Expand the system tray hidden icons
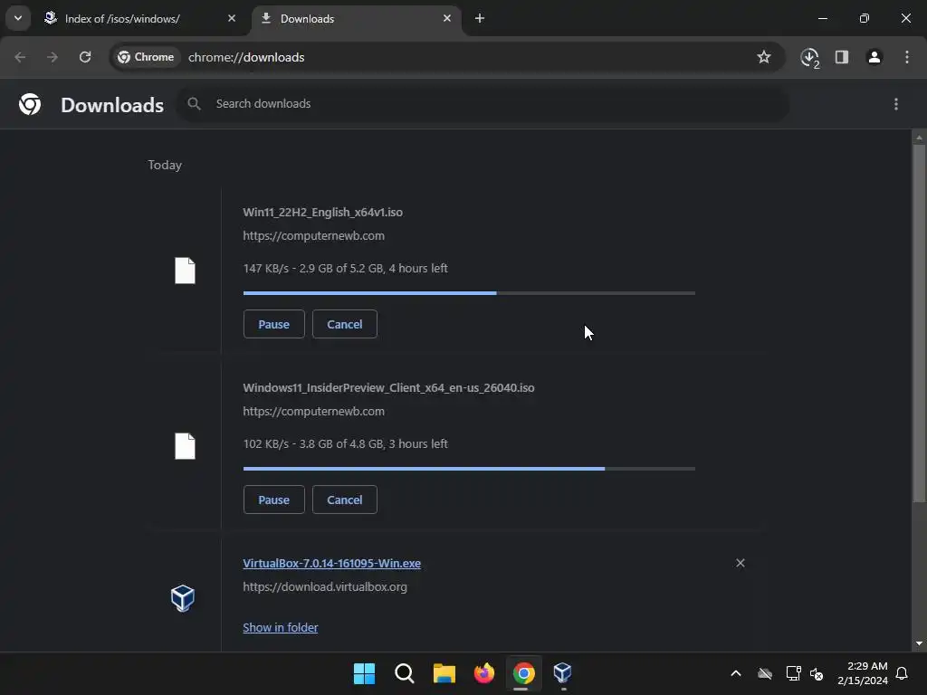Image resolution: width=927 pixels, height=695 pixels. tap(736, 673)
